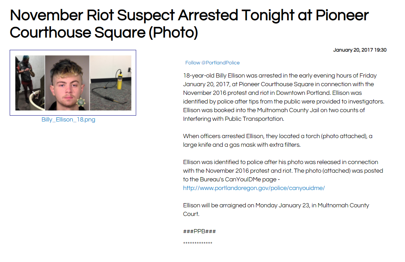Click the ###PPB### footer marker
Viewport: 405px width, 262px height.
pyautogui.click(x=199, y=231)
